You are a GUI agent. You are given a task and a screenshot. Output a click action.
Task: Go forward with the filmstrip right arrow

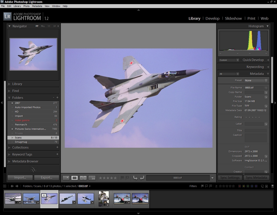[x=17, y=186]
